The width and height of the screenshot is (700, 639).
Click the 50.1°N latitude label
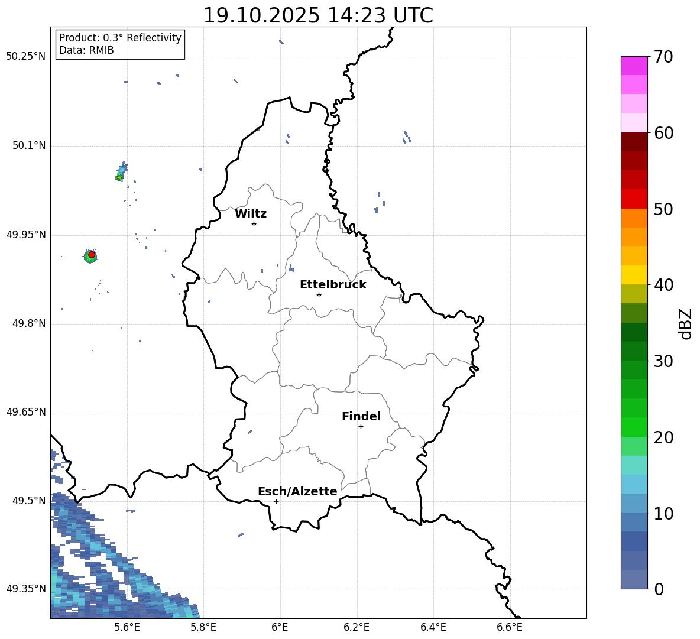pyautogui.click(x=28, y=145)
